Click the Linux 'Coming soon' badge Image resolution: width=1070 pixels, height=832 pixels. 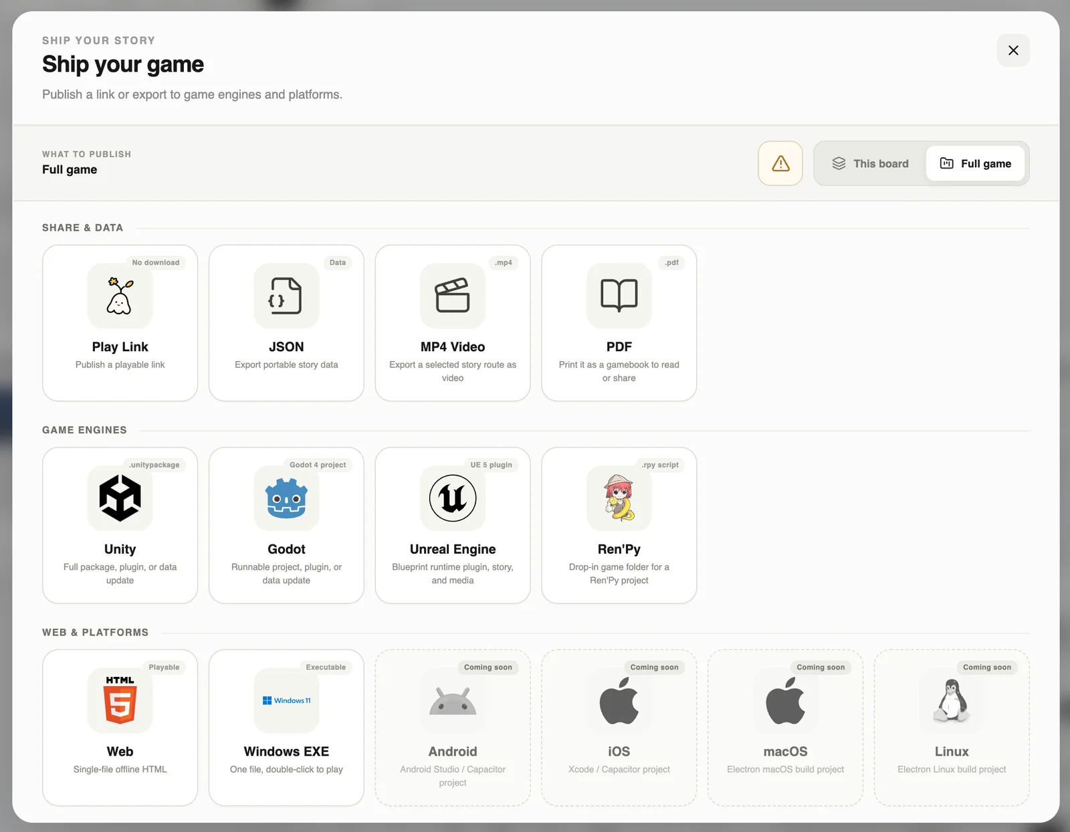(987, 667)
